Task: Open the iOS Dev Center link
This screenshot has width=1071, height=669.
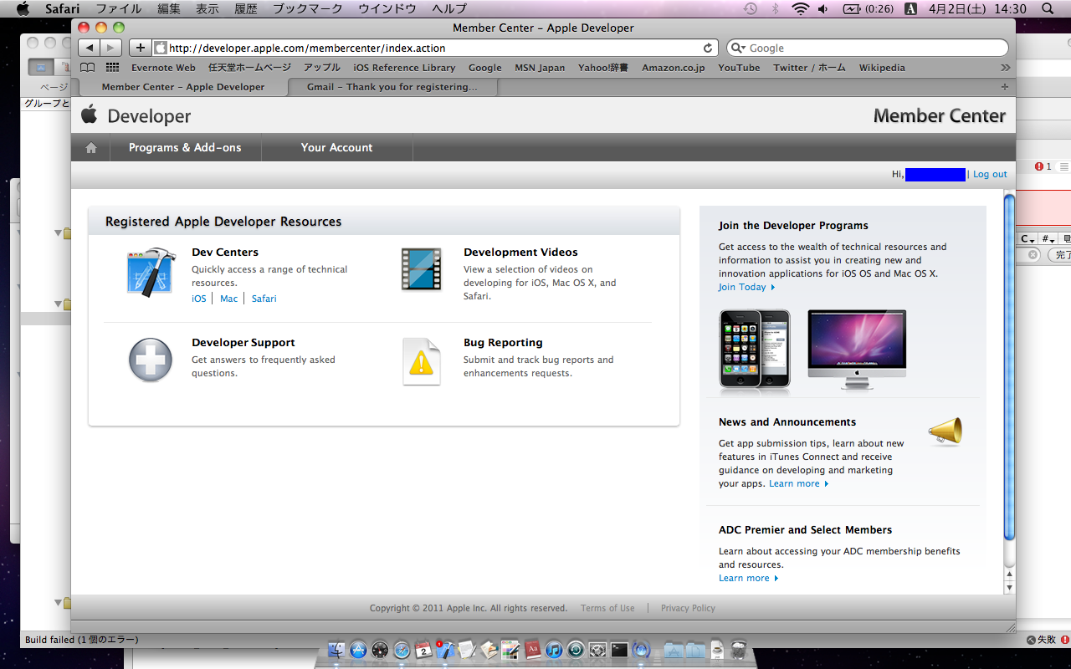Action: tap(199, 299)
